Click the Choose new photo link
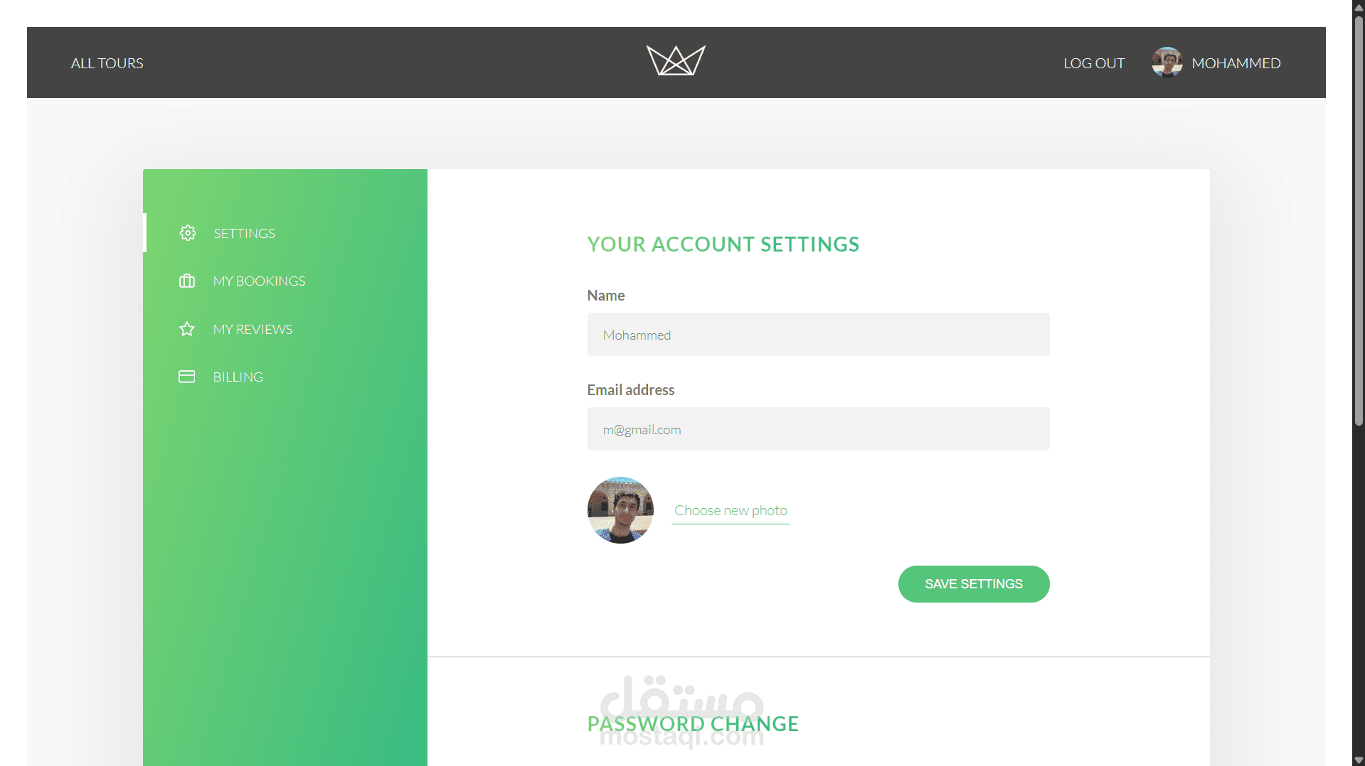 731,510
